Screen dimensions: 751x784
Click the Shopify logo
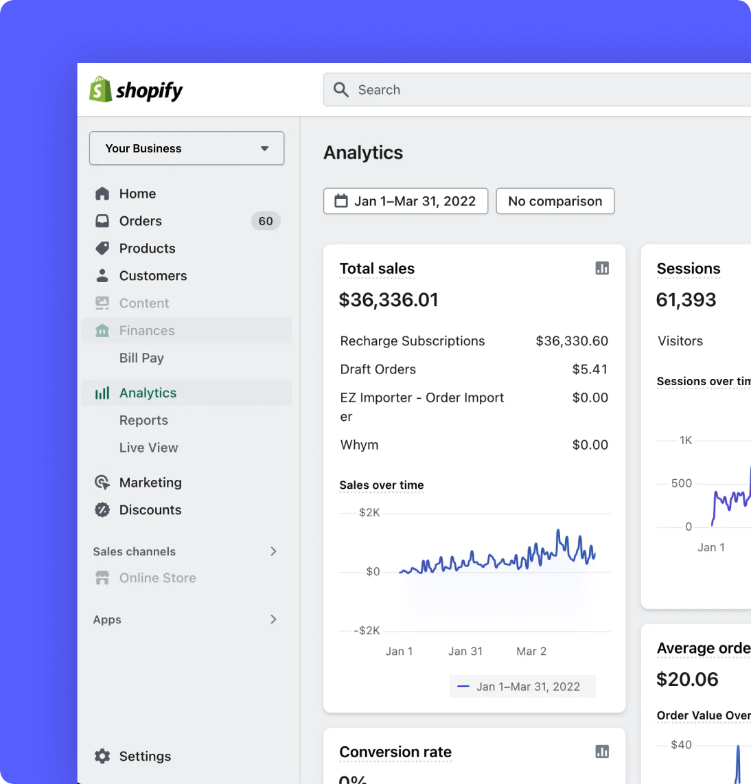(136, 90)
